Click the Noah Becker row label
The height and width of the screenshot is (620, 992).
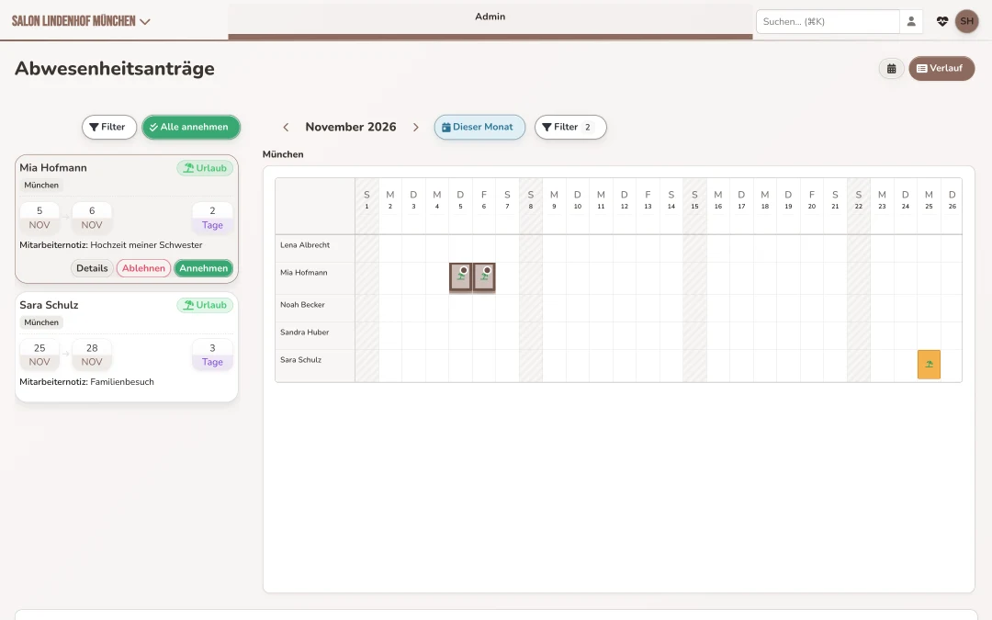302,305
